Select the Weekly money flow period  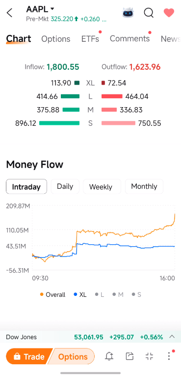(x=101, y=187)
